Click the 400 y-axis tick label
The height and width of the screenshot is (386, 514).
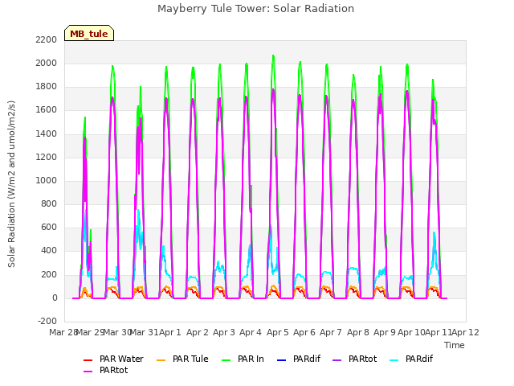[x=49, y=251]
